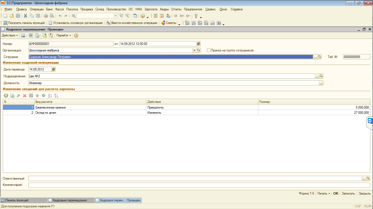Open the Перейти dropdown menu
This screenshot has width=373, height=209.
[x=64, y=35]
